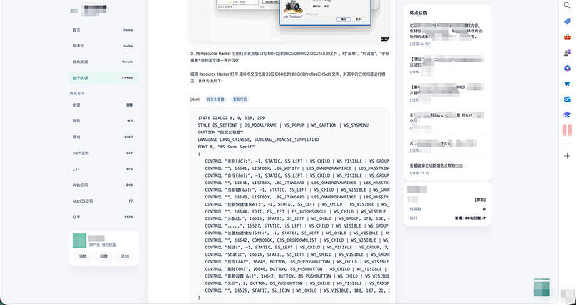This screenshot has height=305, width=576.
Task: Click the 复制代码 copy code button
Action: point(240,99)
